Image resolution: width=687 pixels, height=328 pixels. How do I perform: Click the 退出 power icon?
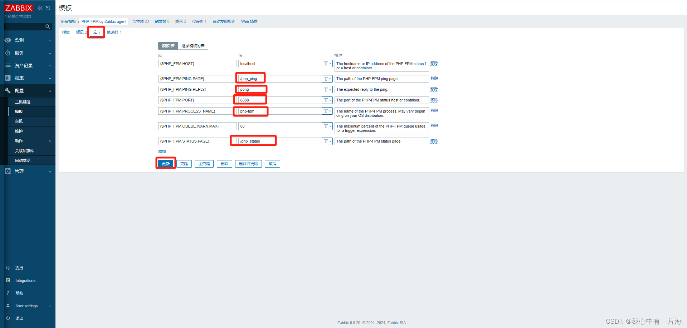click(x=8, y=318)
